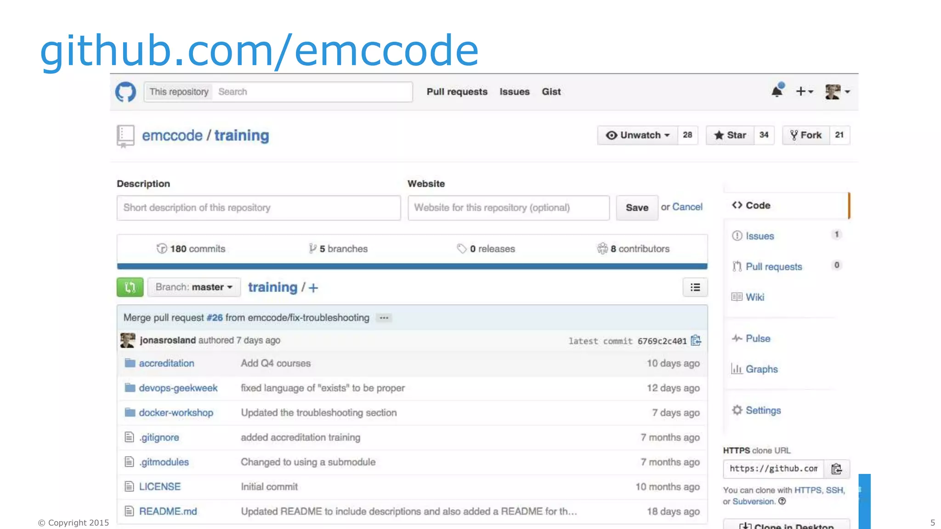
Task: Click the repository book icon
Action: tap(125, 136)
